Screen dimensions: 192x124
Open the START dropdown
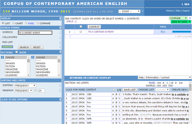point(129,11)
